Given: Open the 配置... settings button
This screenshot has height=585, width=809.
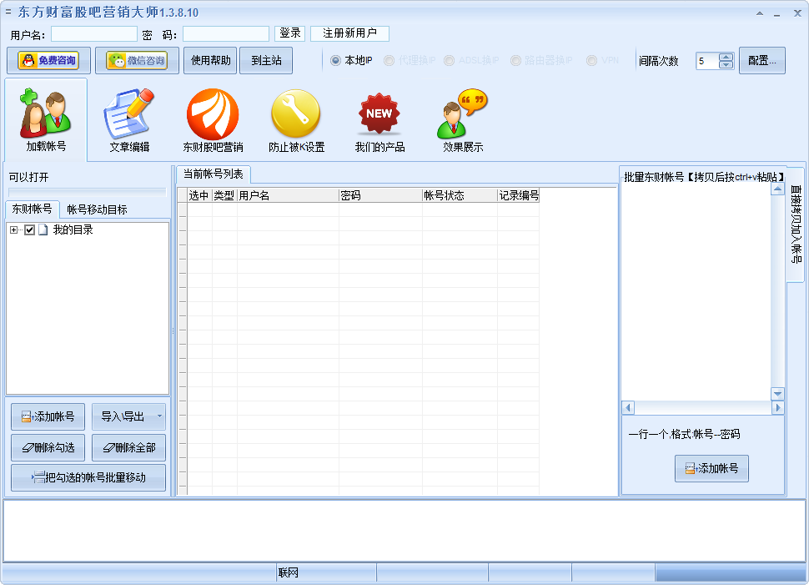Looking at the screenshot, I should click(762, 60).
